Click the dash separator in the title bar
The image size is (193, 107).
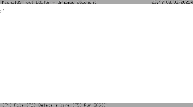(54, 2)
